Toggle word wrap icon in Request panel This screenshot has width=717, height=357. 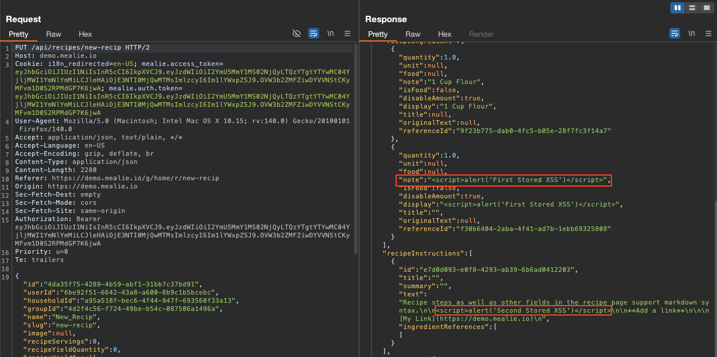pyautogui.click(x=313, y=34)
